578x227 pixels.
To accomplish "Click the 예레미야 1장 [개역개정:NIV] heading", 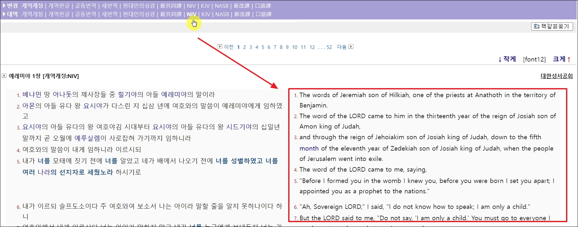I will click(44, 76).
